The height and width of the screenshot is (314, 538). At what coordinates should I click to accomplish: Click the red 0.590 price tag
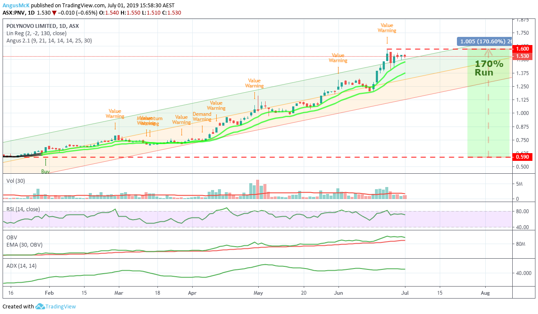(522, 157)
